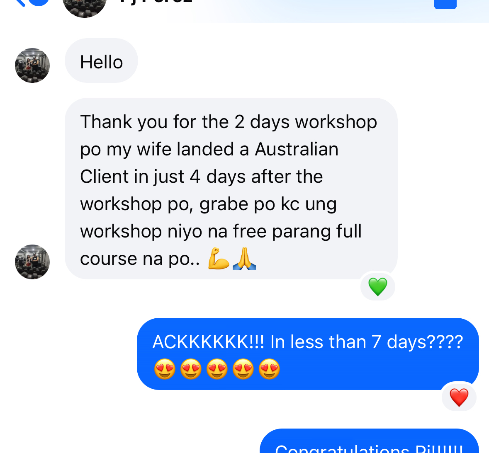489x453 pixels.
Task: Select the 'ACKKKKKK!!! In less than 7 days' bubble
Action: [x=308, y=354]
